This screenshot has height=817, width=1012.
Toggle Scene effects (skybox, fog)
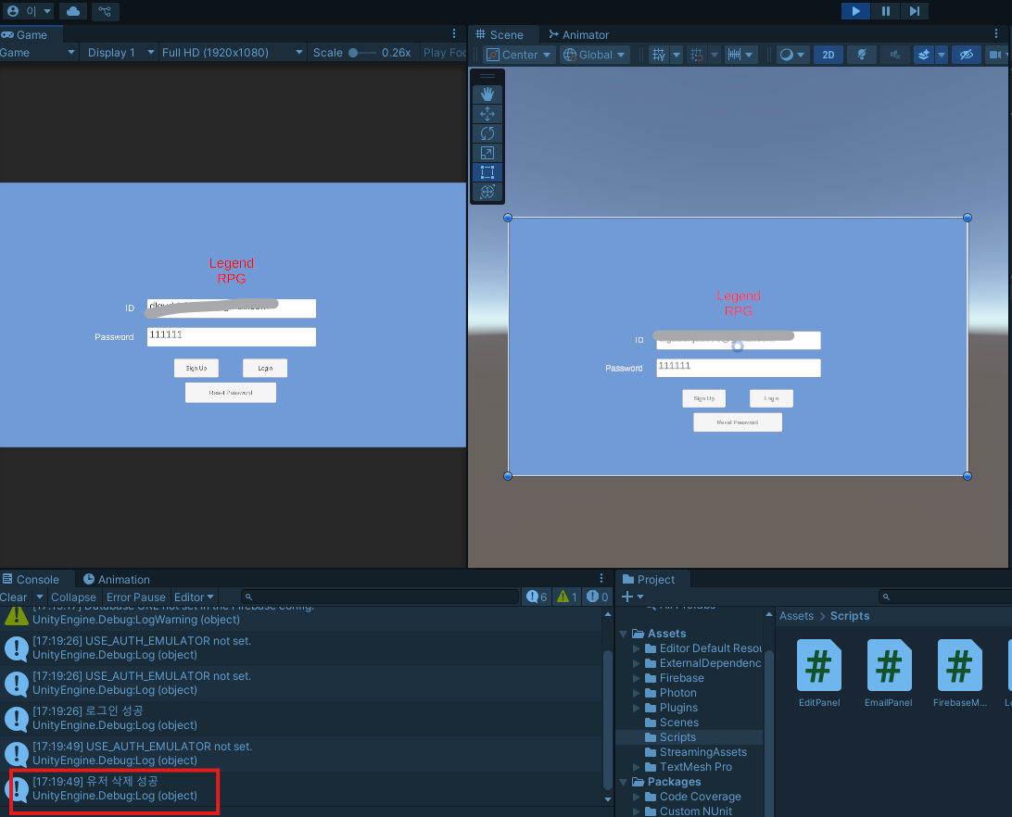coord(924,55)
